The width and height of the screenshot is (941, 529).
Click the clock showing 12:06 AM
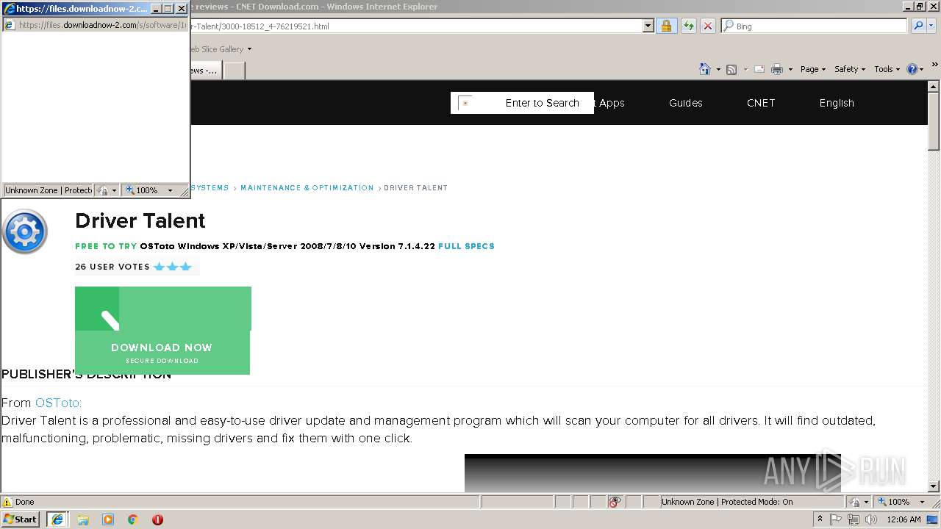point(904,519)
